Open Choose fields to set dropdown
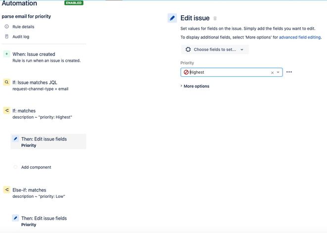The height and width of the screenshot is (233, 327). coord(215,49)
